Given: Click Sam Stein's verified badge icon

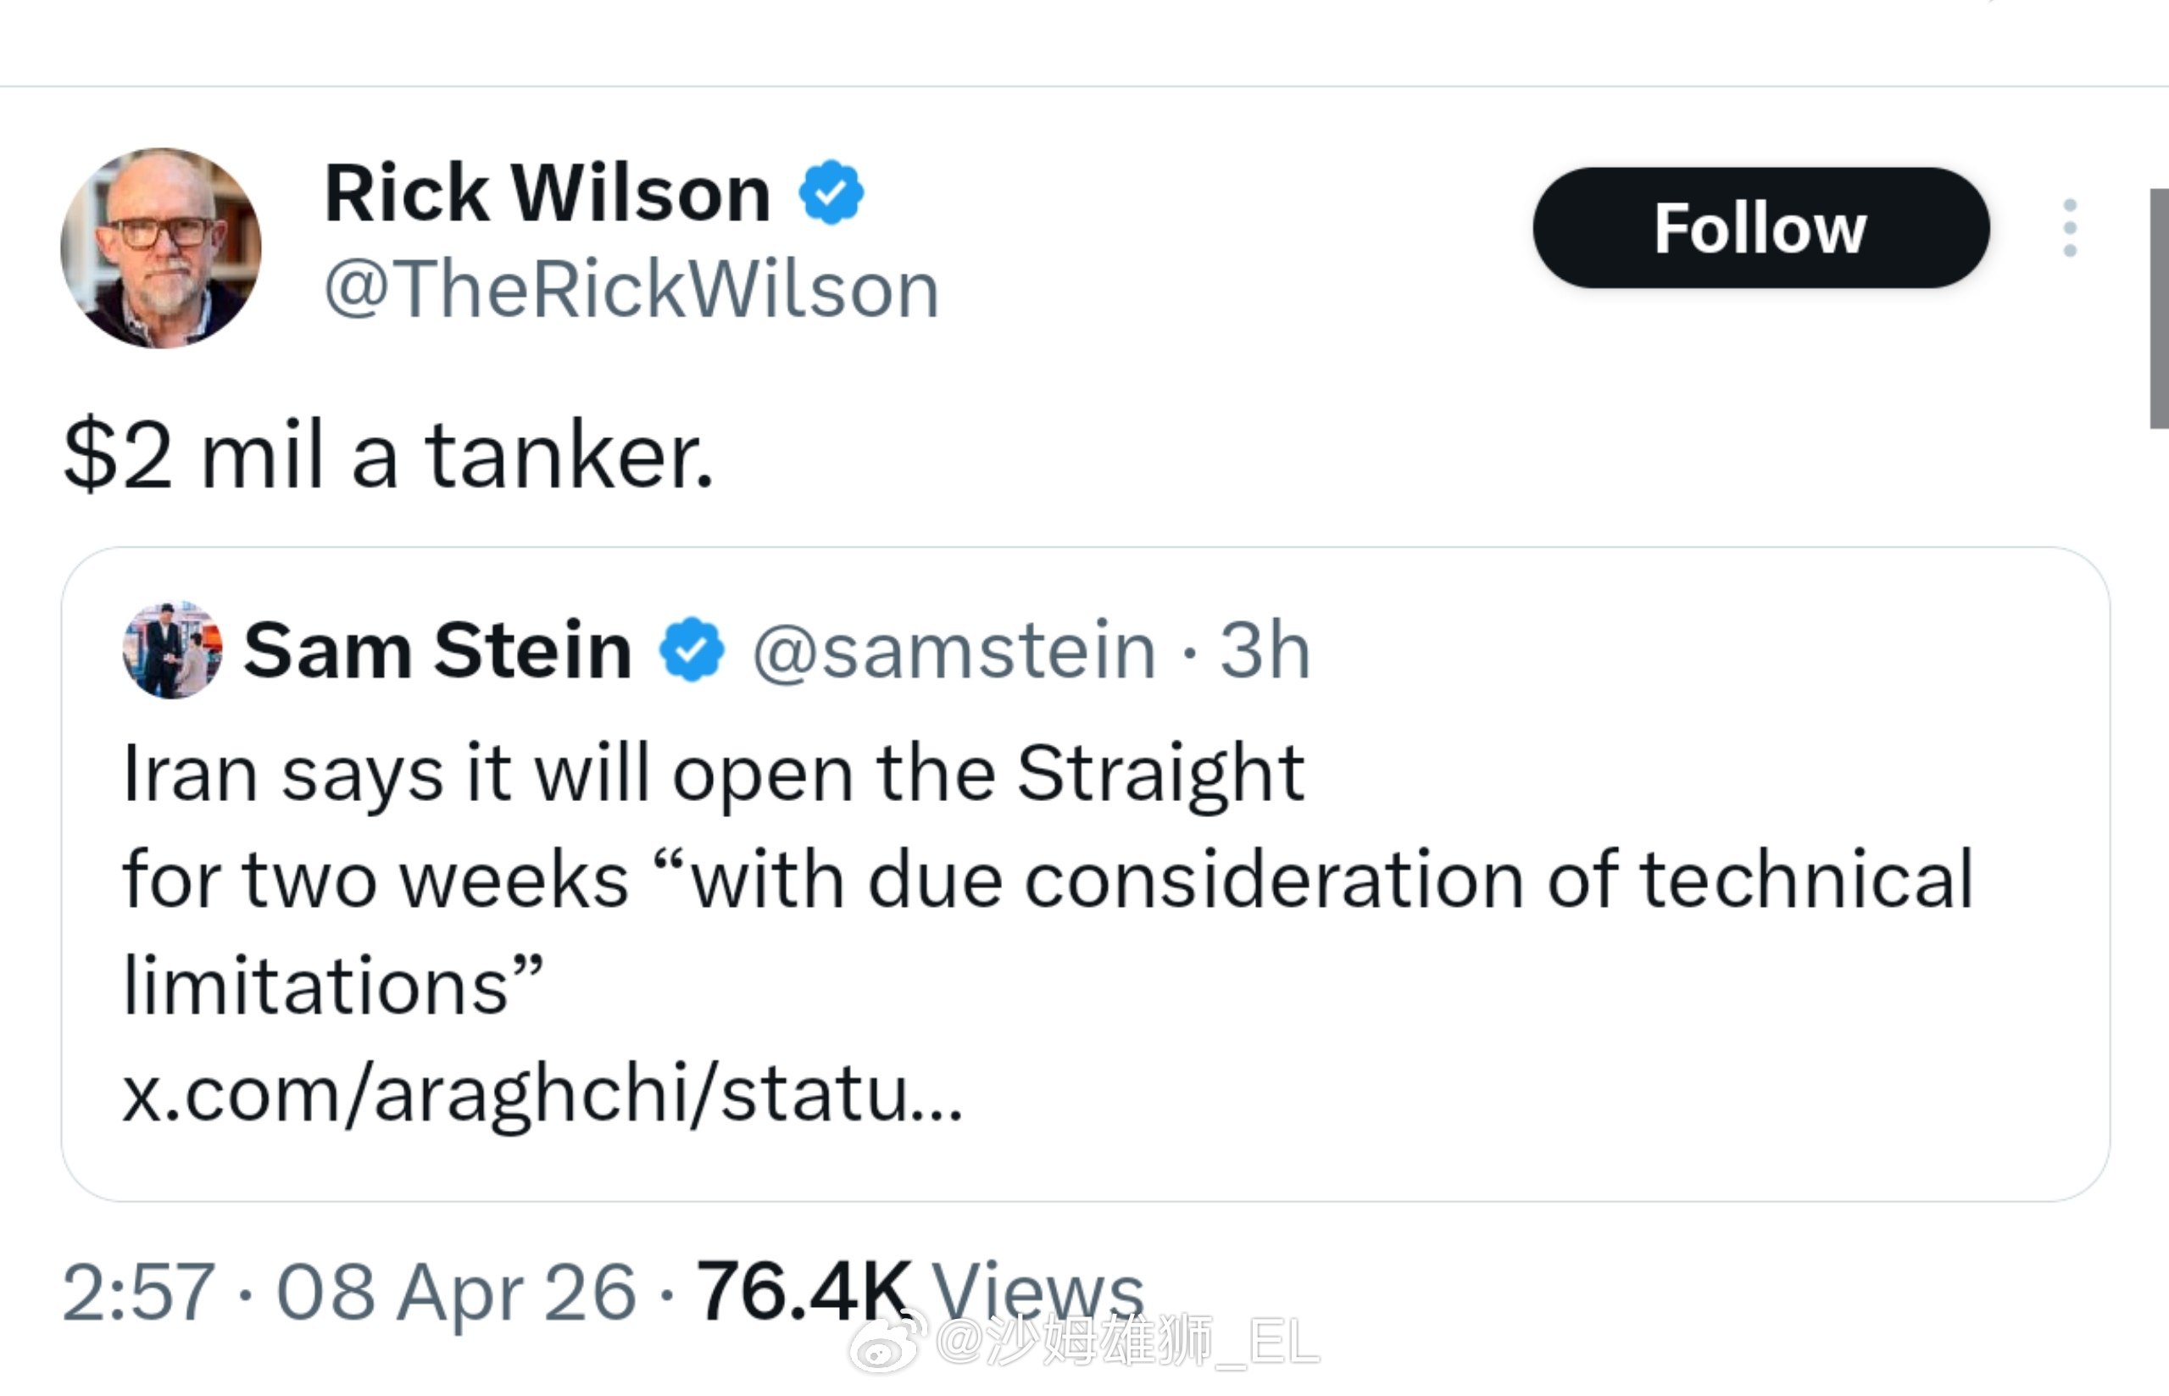Looking at the screenshot, I should click(692, 650).
